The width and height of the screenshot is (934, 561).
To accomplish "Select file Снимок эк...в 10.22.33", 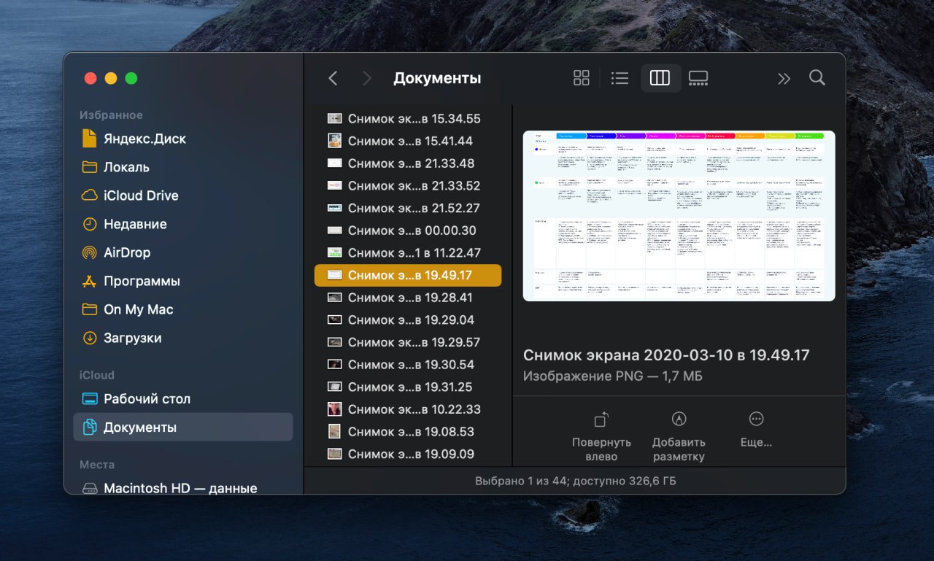I will pos(408,409).
